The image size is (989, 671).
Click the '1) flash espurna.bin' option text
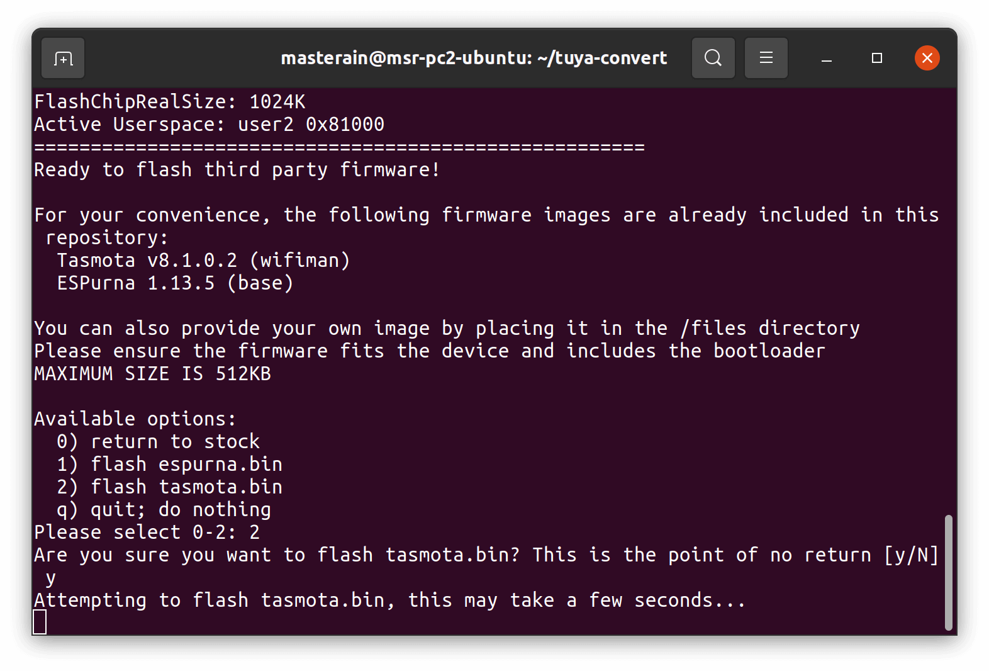pos(169,465)
